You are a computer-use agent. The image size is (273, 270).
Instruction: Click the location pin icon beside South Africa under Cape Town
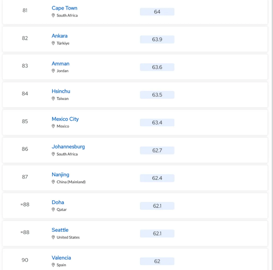click(53, 15)
